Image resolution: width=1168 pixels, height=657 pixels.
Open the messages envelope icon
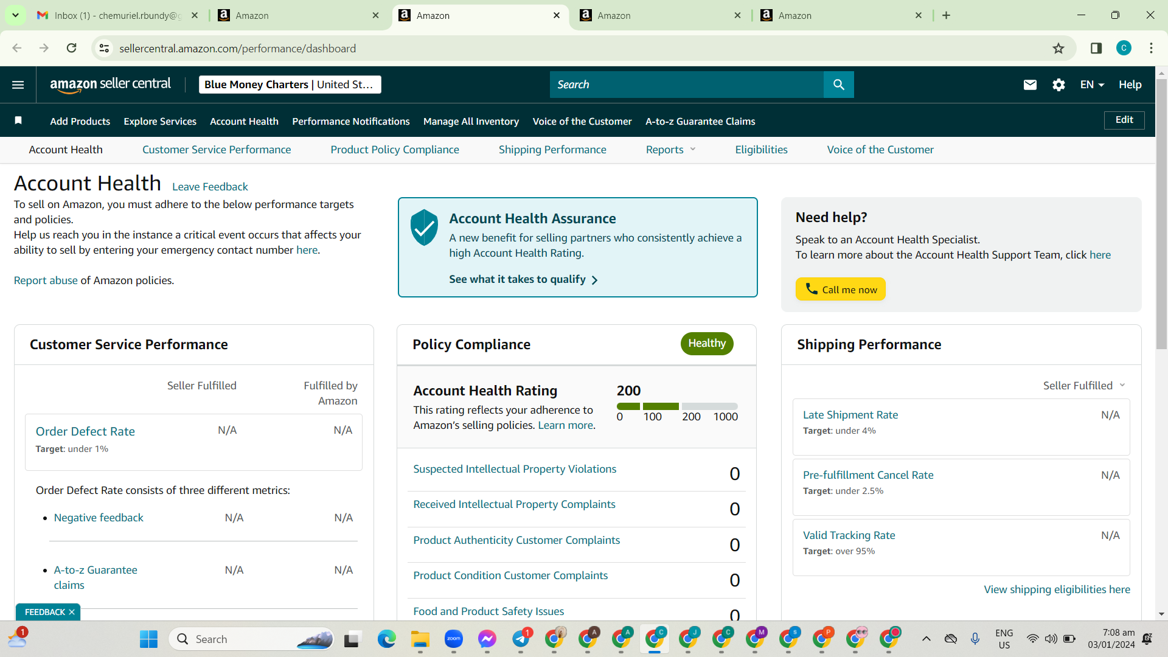click(x=1030, y=85)
